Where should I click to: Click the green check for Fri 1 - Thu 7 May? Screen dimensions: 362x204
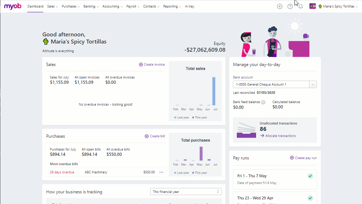point(310,176)
